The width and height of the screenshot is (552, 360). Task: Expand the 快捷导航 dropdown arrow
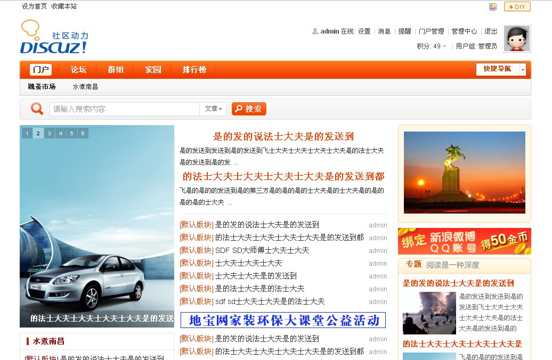(x=523, y=70)
